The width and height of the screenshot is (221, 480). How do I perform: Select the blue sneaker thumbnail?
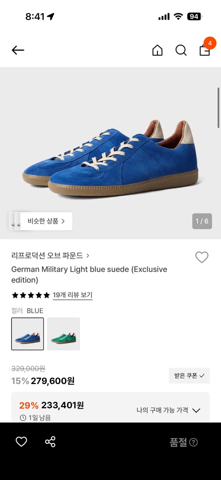tap(27, 334)
